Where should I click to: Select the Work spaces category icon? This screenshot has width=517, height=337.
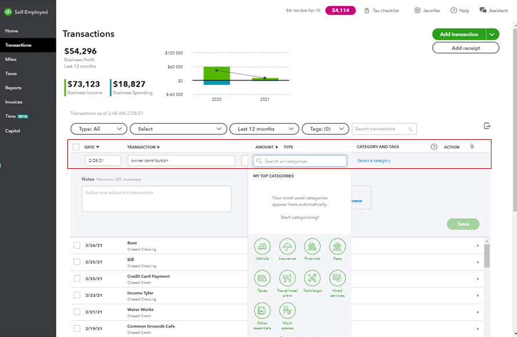coord(287,311)
